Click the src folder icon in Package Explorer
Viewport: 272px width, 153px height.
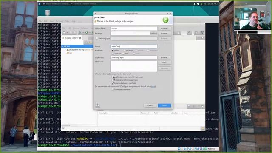coord(68,53)
